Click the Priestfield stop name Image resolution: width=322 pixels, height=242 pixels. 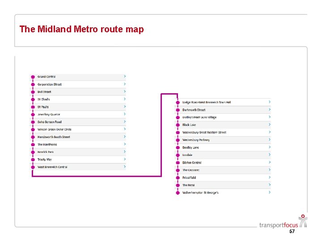(189, 177)
